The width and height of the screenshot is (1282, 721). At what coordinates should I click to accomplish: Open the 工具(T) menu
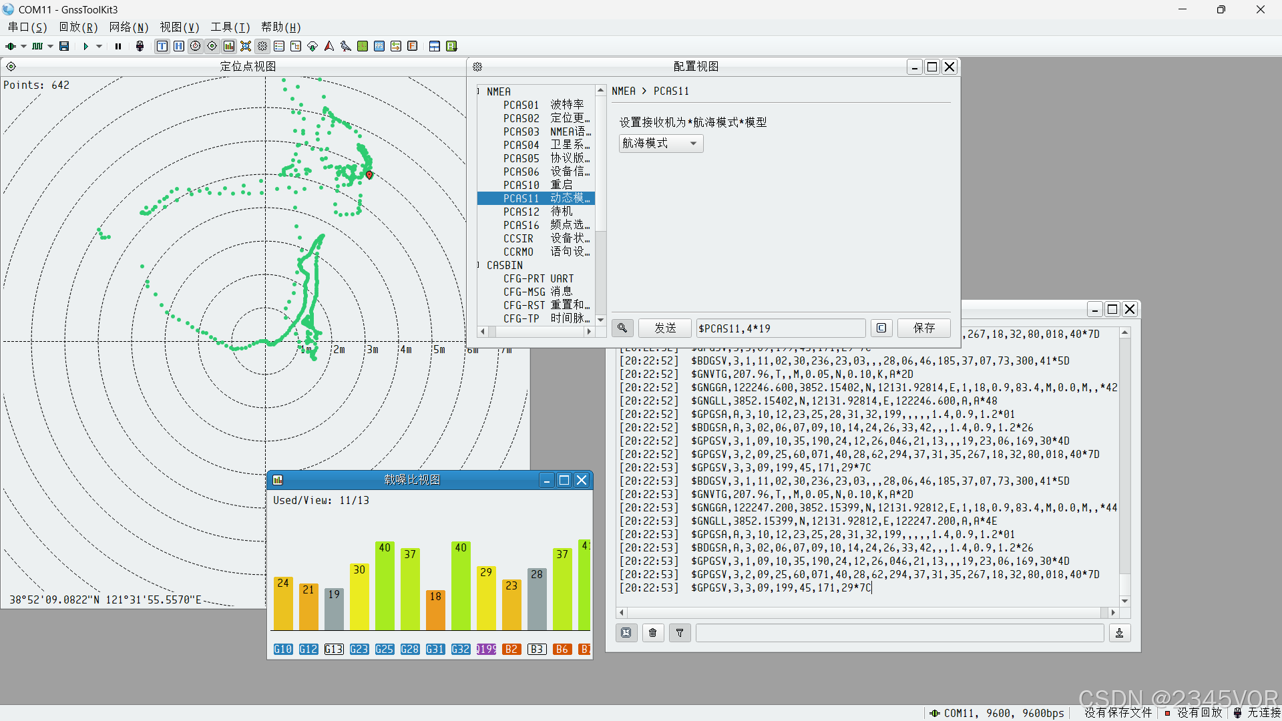tap(230, 27)
